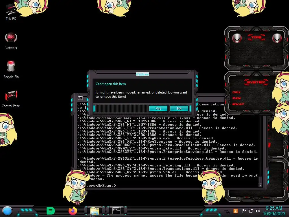Image resolution: width=289 pixels, height=217 pixels.
Task: Click Yes in the Can't open this item dialog
Action: pos(158,108)
